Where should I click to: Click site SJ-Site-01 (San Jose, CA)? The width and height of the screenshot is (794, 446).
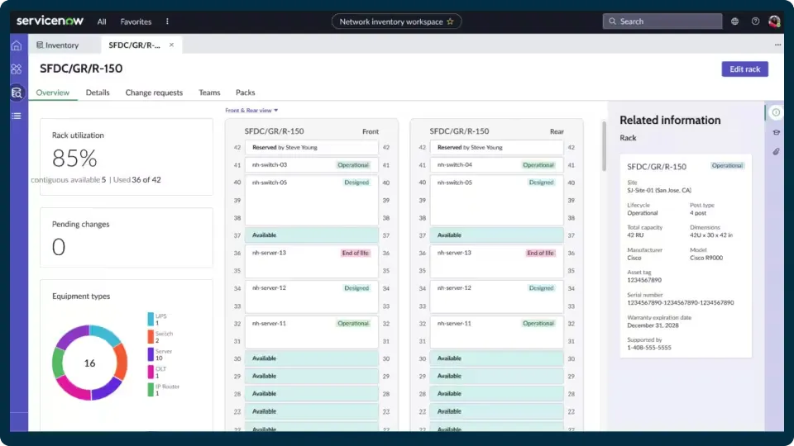[x=659, y=190]
